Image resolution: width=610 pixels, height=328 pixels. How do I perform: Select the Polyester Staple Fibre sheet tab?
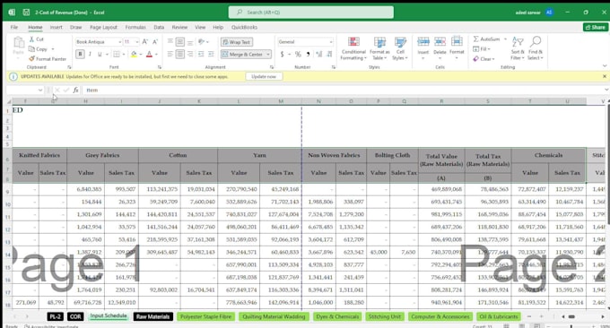pos(205,316)
